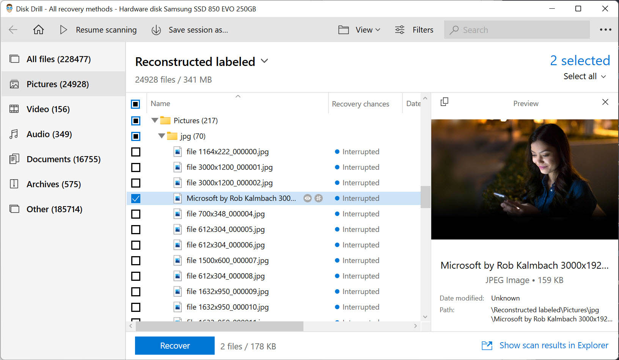Select Video (156) category
Image resolution: width=619 pixels, height=360 pixels.
point(63,109)
